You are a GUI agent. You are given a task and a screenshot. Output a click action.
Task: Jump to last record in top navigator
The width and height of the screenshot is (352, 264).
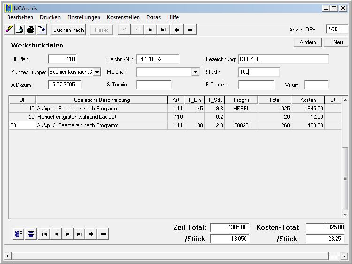[x=164, y=30]
